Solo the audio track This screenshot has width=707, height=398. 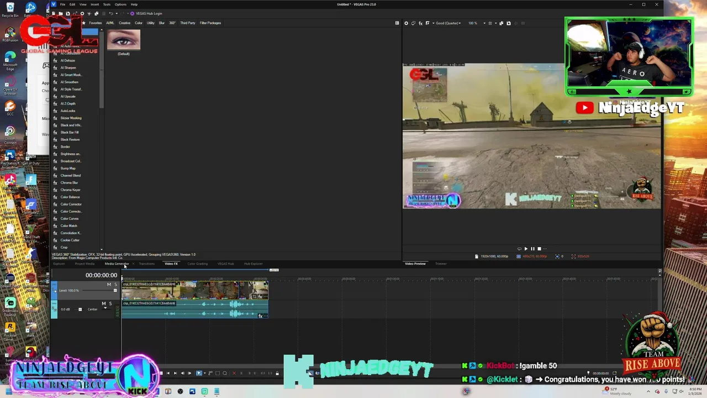point(110,304)
